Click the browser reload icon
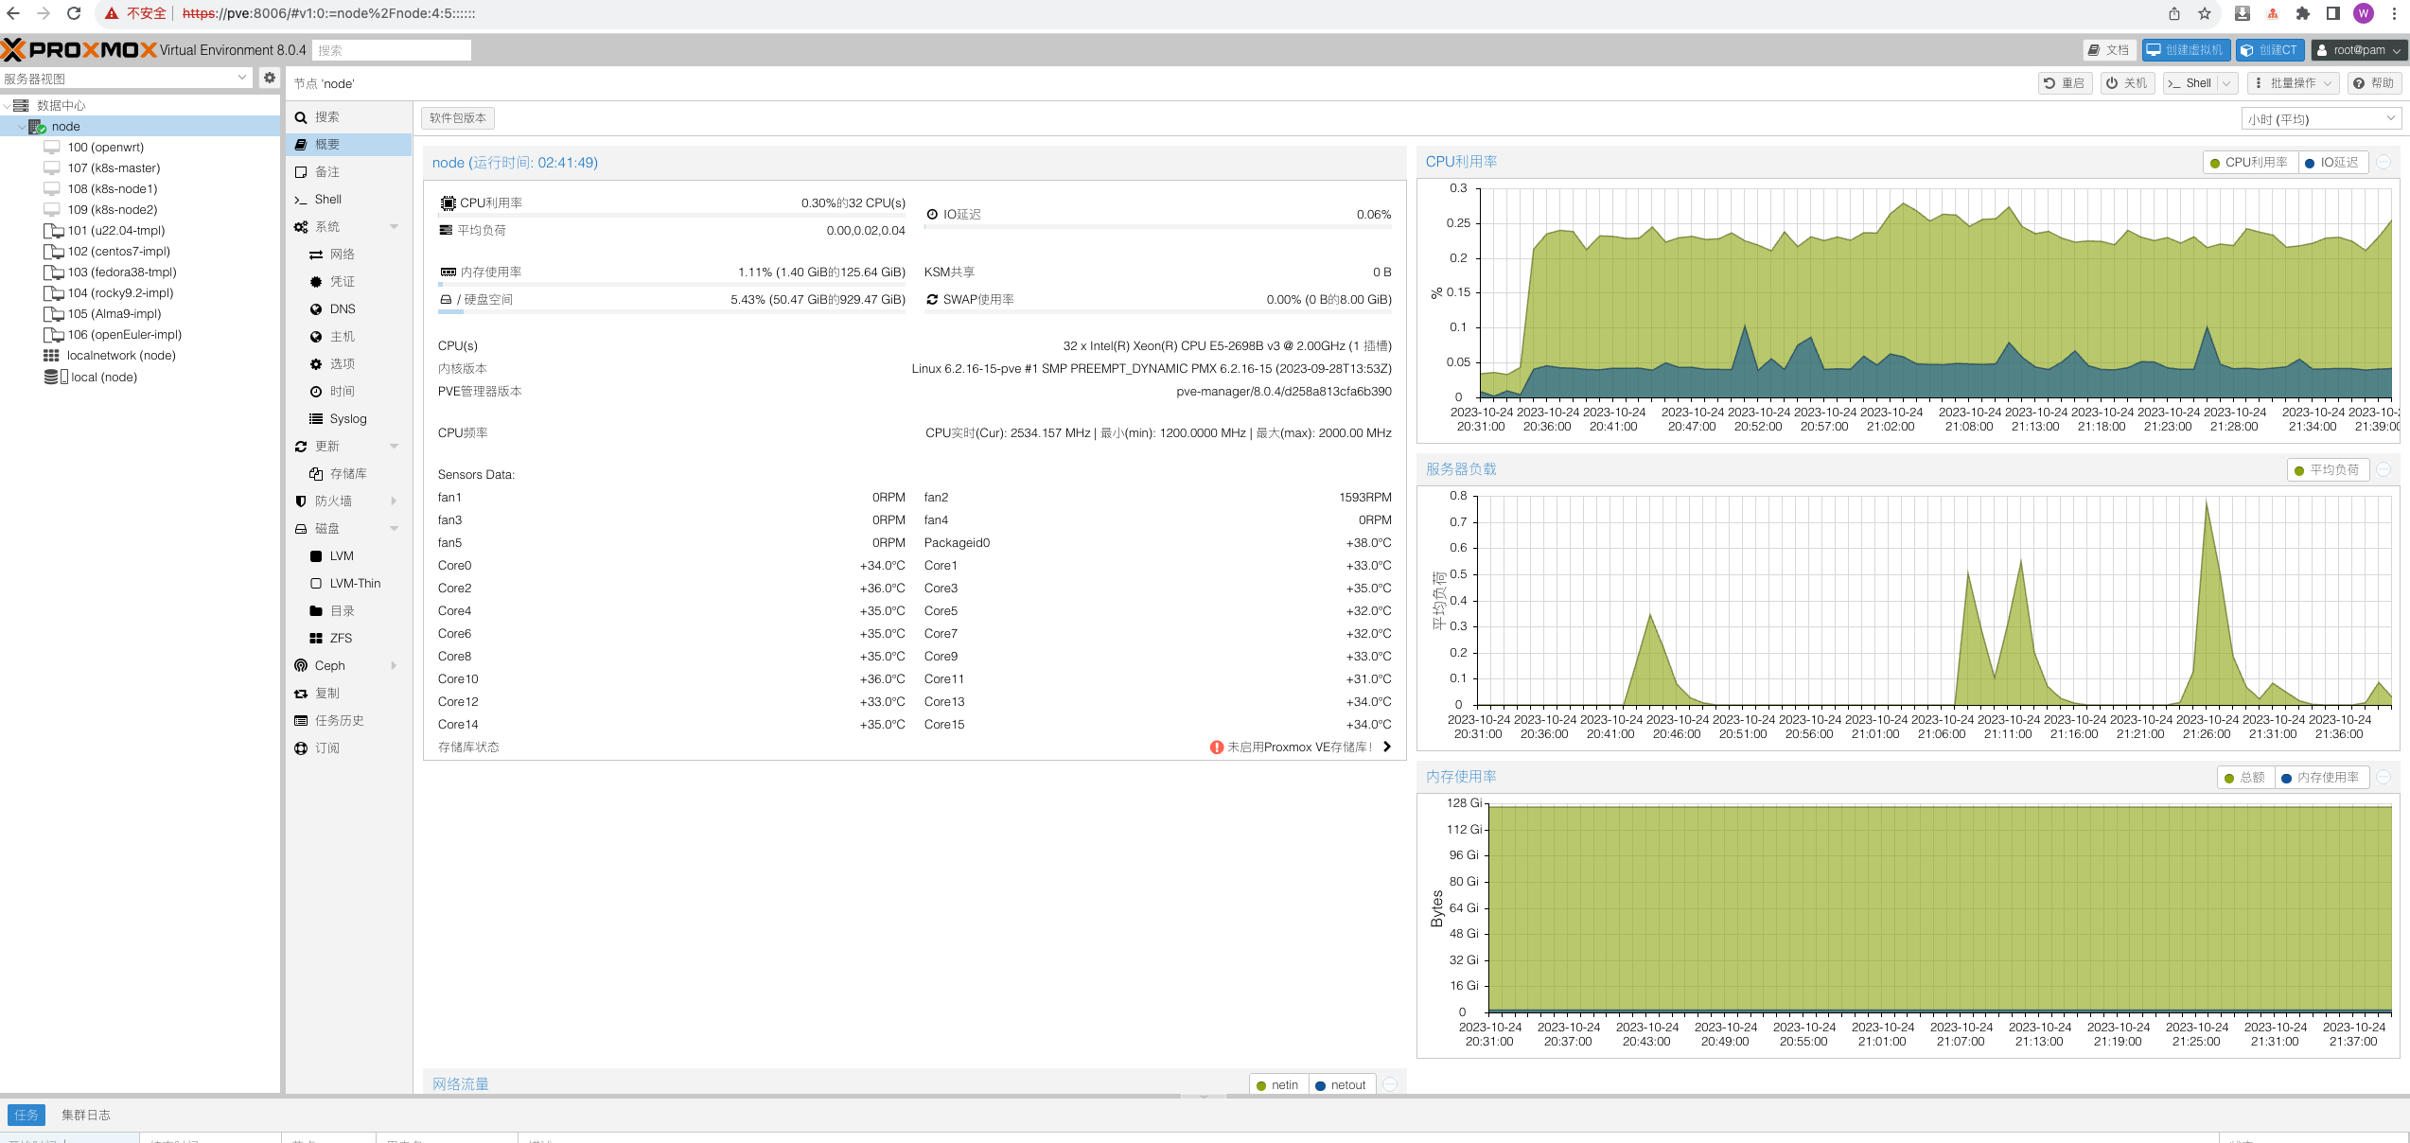This screenshot has height=1143, width=2410. 74,13
